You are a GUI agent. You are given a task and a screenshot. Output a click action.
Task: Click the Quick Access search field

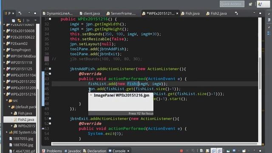[x=232, y=4]
